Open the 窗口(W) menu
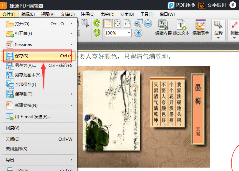 [167, 14]
